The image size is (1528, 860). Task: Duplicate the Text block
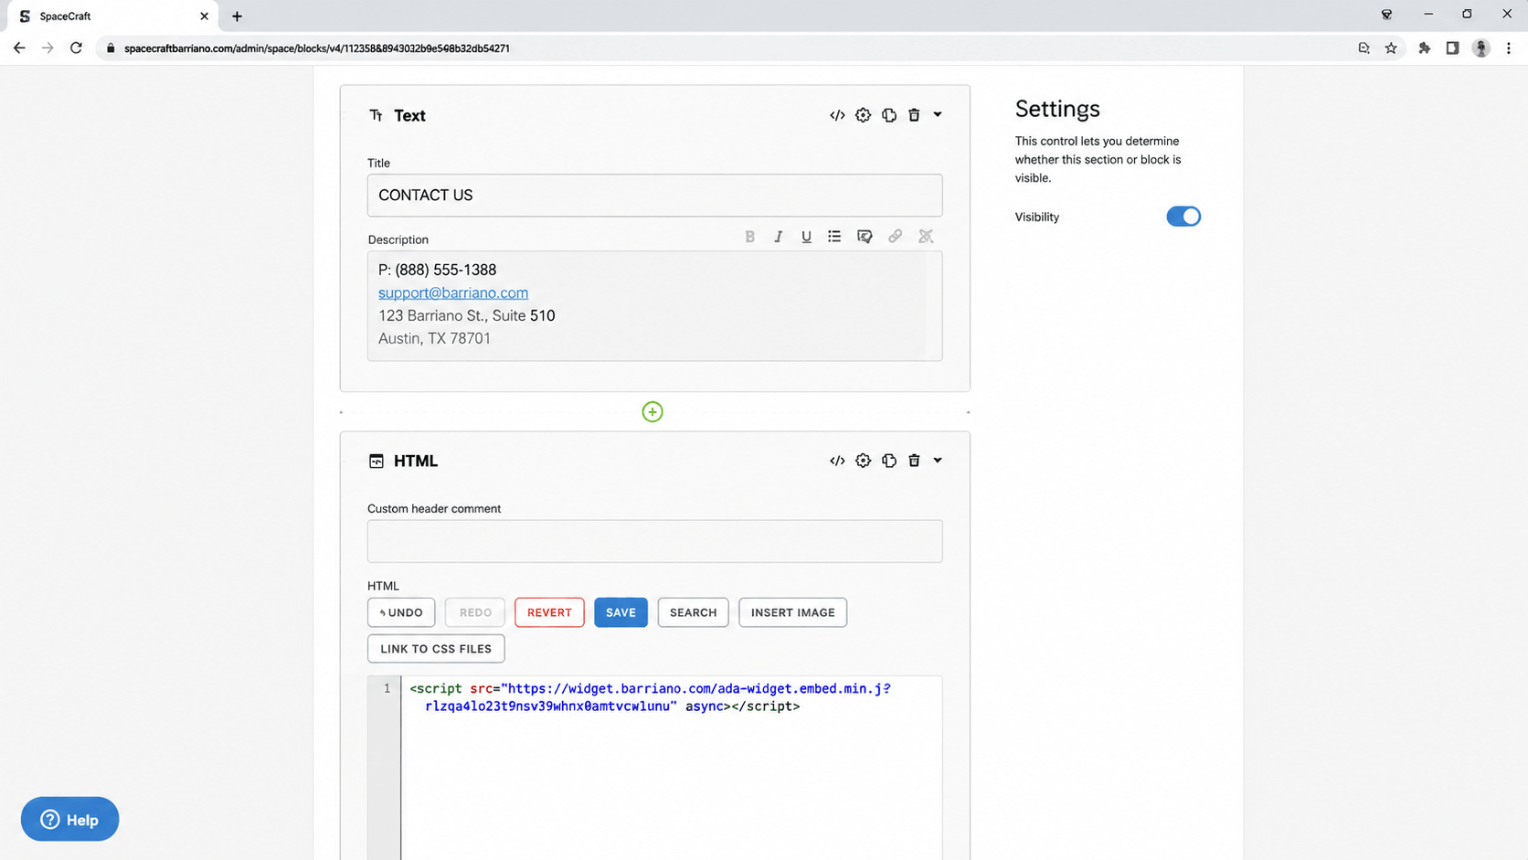[889, 115]
